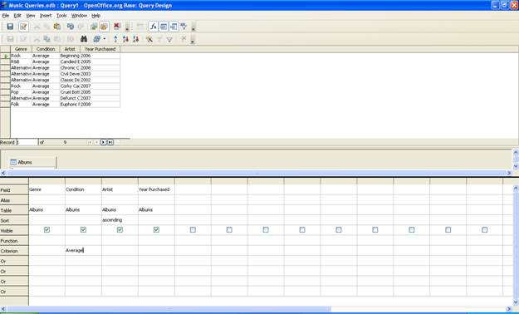Click the Record number input field

[x=27, y=142]
